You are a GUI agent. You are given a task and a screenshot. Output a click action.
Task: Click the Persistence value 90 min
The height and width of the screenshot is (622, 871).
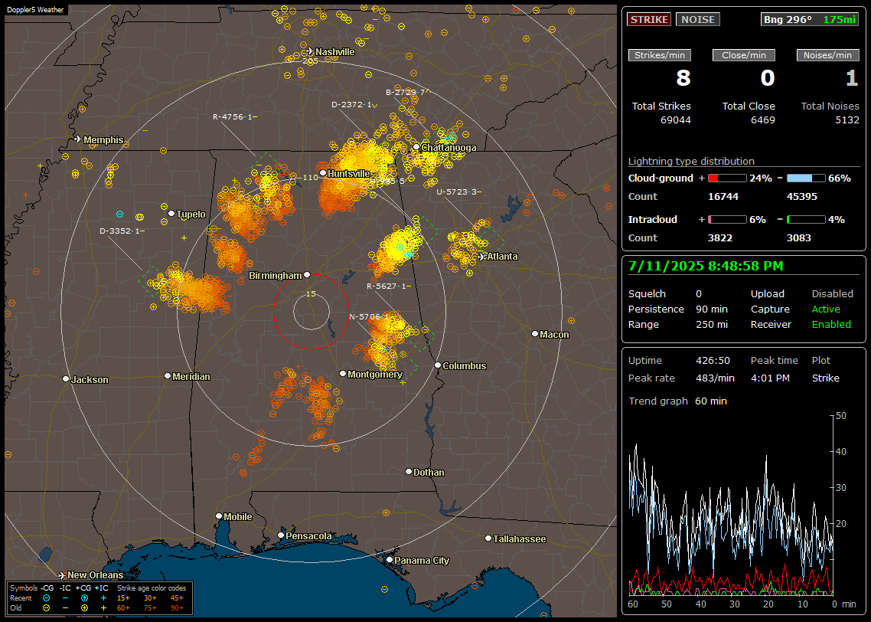click(x=712, y=309)
